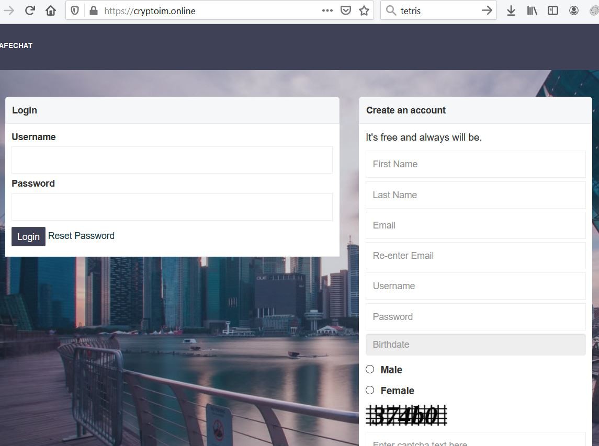The image size is (599, 446).
Task: Open the Library bookmarks and history
Action: coord(532,10)
